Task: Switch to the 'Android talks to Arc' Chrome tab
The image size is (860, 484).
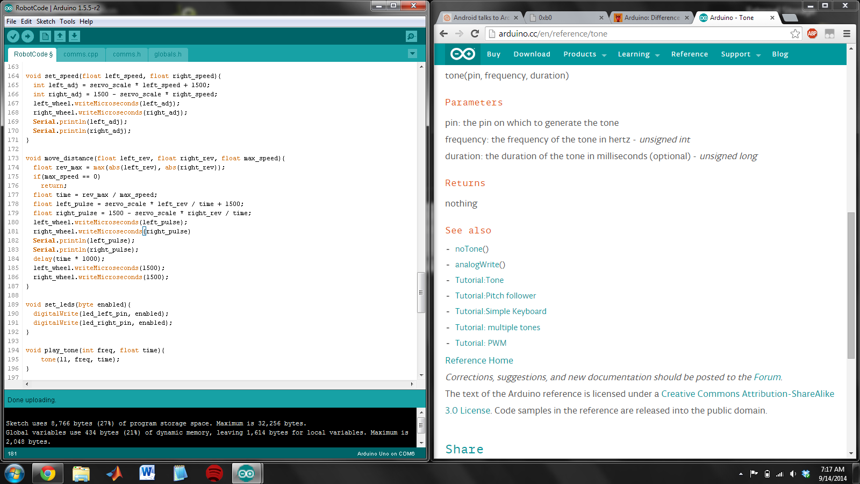Action: (481, 18)
